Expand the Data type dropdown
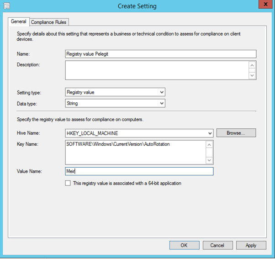The width and height of the screenshot is (275, 259). pos(115,103)
